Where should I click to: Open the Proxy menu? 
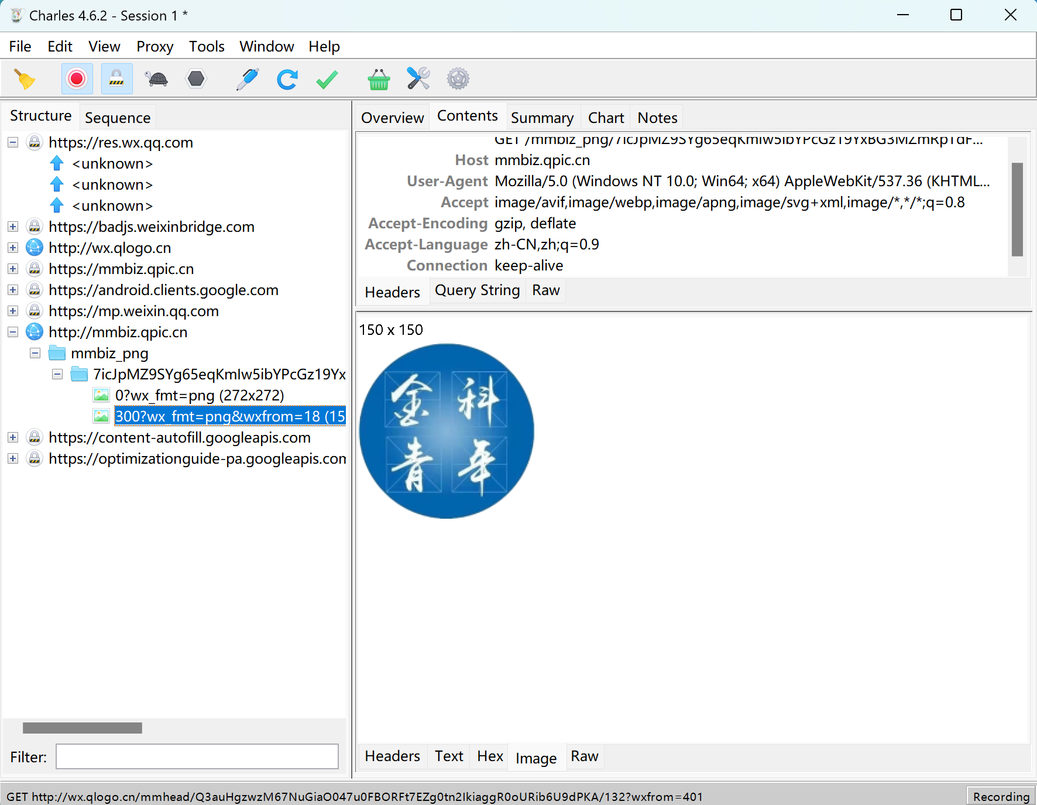154,46
